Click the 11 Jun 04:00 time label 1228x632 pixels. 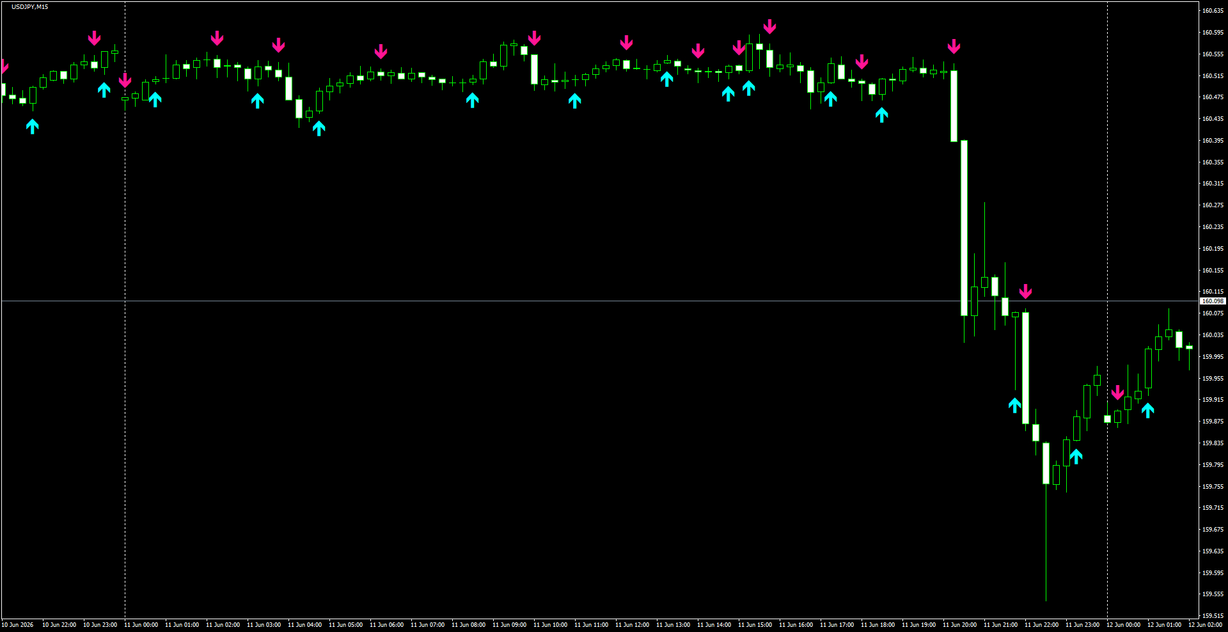pyautogui.click(x=304, y=625)
